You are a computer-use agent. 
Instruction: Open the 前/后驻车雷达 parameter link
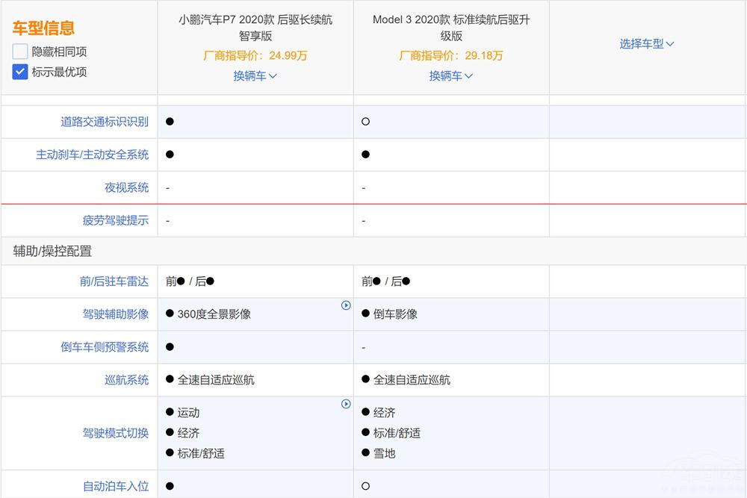[114, 281]
